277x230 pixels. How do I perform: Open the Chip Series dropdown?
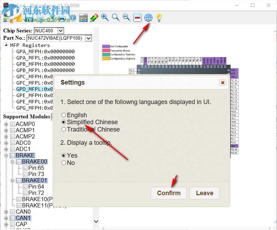click(60, 31)
